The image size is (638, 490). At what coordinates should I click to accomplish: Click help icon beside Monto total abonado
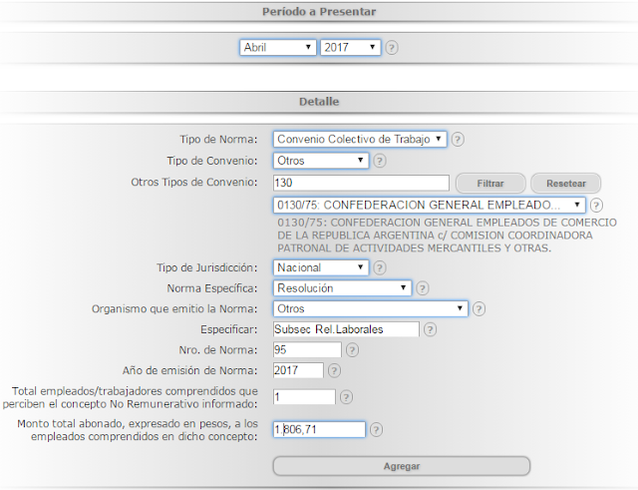pos(377,430)
